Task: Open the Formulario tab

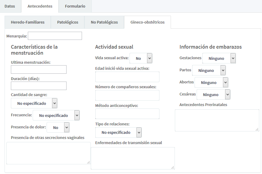Action: tap(75, 6)
